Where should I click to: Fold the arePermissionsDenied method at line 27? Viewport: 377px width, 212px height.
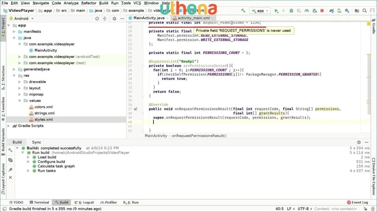[143, 66]
